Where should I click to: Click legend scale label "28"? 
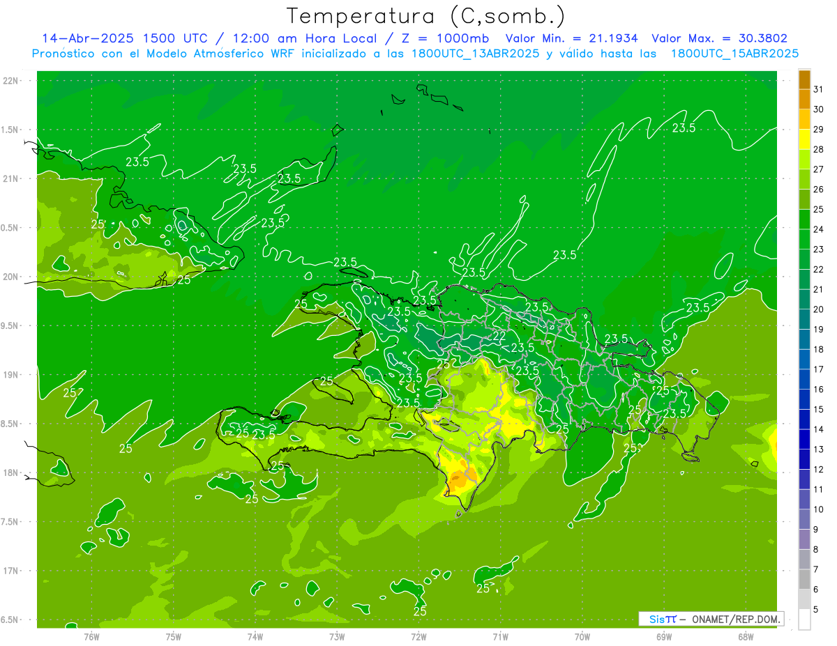819,149
